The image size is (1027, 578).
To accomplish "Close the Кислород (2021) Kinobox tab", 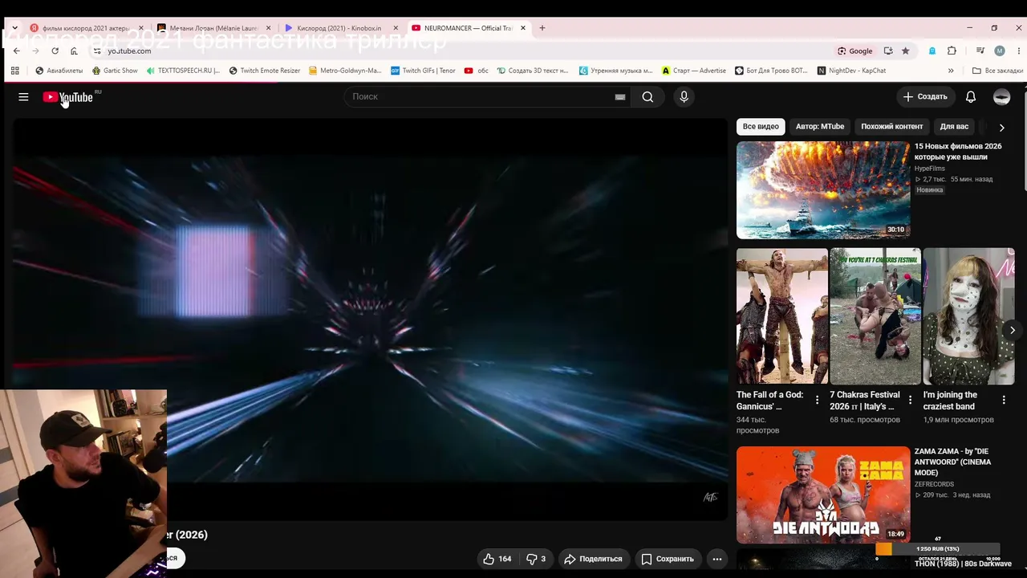I will [x=396, y=28].
